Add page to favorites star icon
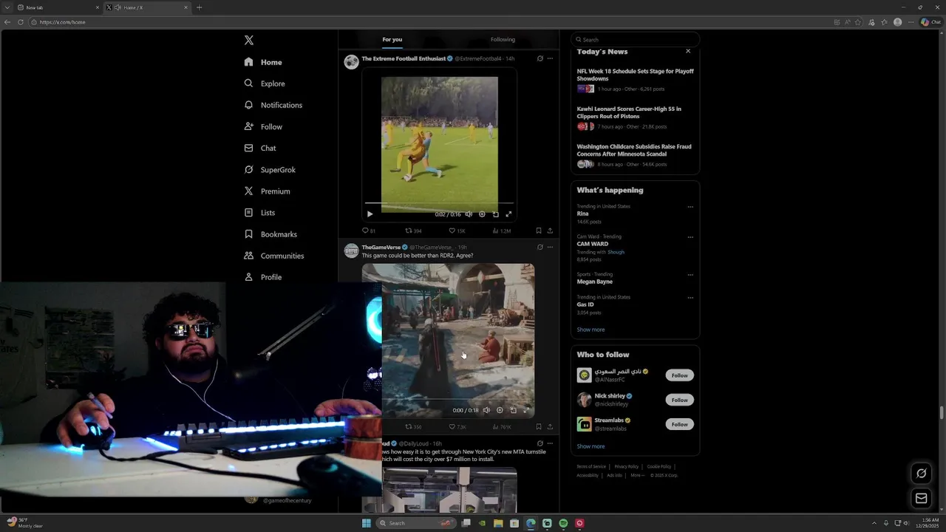This screenshot has width=946, height=532. coord(858,22)
